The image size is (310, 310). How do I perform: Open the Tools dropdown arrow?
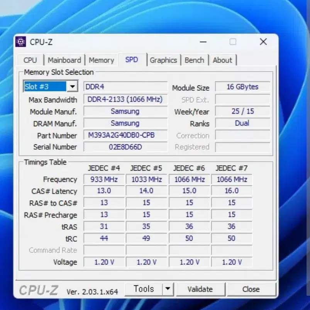point(168,289)
